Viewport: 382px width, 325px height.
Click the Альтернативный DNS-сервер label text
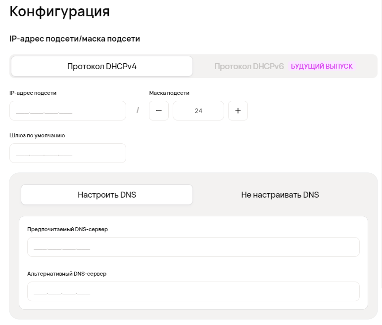coord(67,274)
